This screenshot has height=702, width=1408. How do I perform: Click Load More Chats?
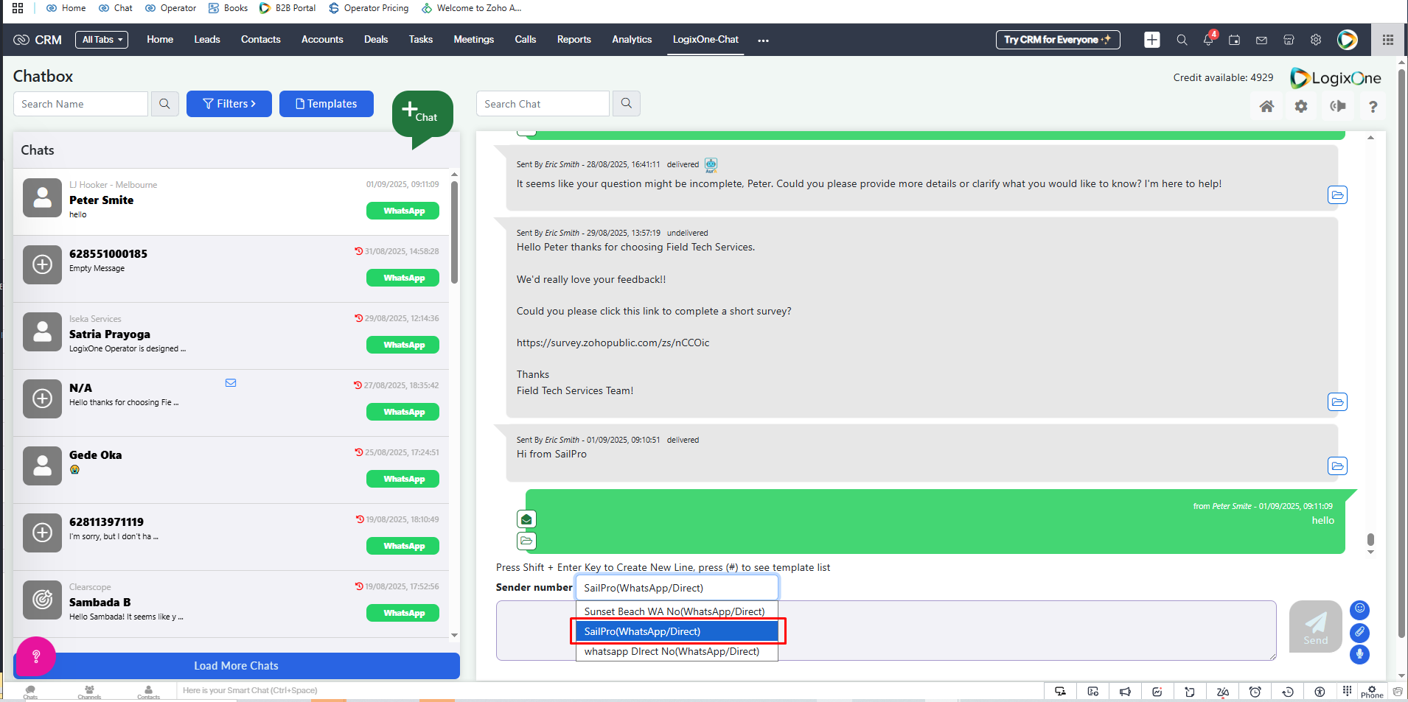point(237,666)
